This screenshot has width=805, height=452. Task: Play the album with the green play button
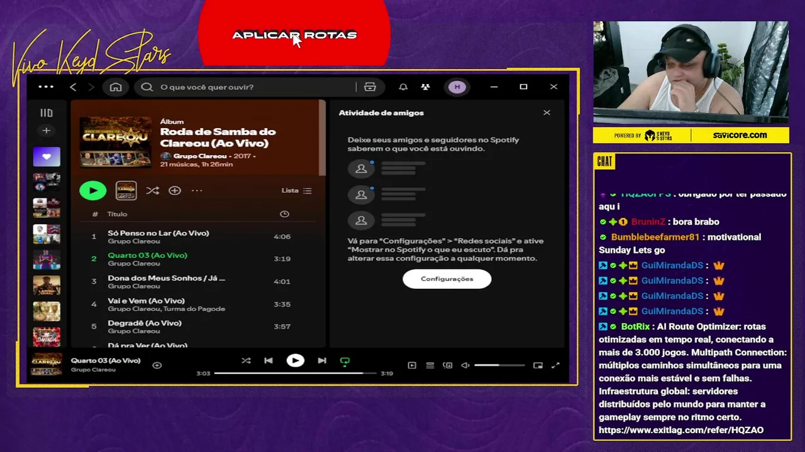click(93, 190)
